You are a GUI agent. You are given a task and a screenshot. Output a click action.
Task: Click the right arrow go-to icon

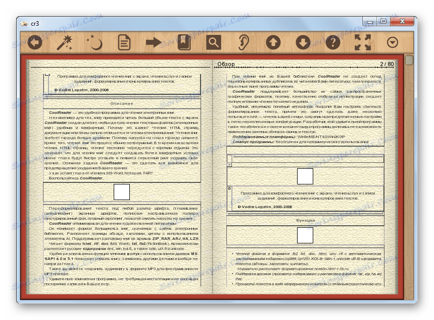[154, 42]
